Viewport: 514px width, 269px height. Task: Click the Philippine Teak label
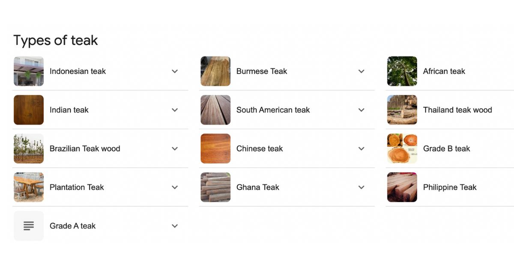pyautogui.click(x=450, y=187)
